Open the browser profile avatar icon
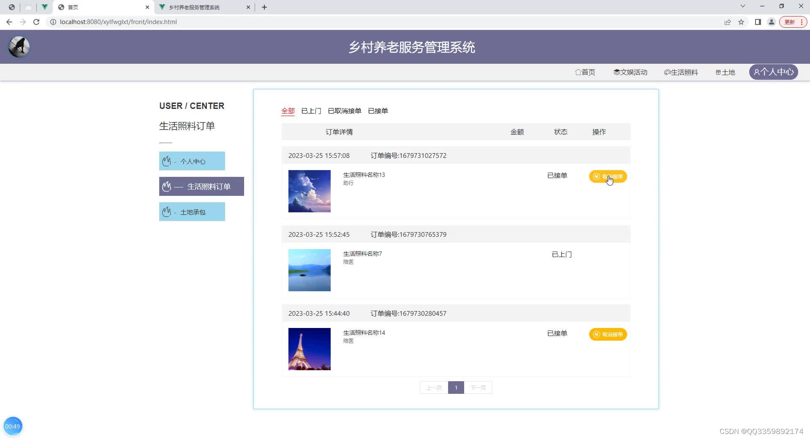 coord(772,22)
